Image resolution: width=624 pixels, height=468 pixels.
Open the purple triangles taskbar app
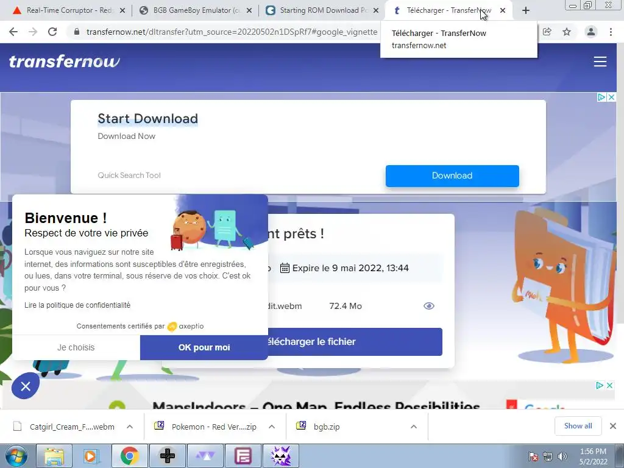tap(205, 456)
